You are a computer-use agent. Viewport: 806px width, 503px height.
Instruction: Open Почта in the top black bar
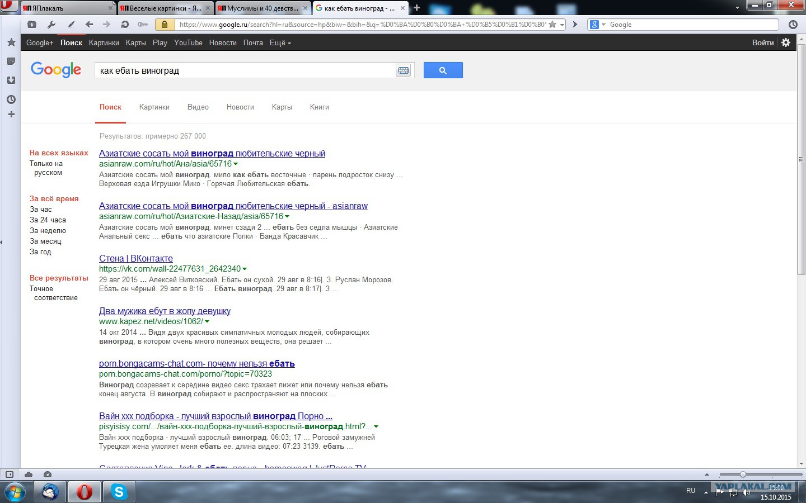click(x=253, y=42)
